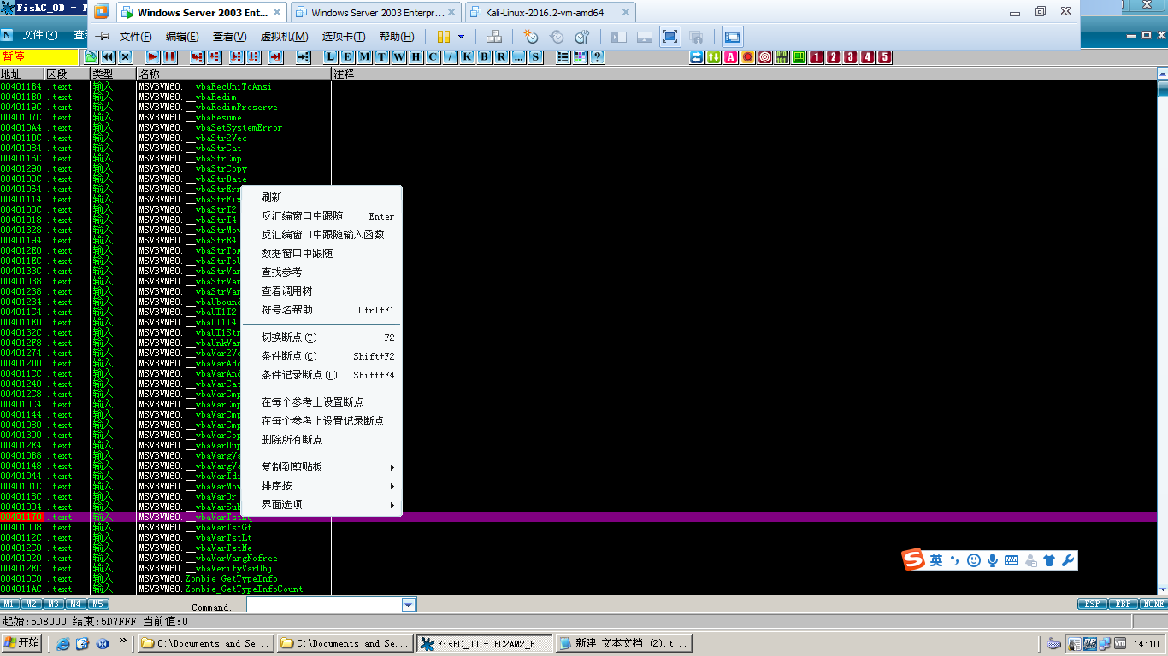Click the Command input field

coord(323,606)
